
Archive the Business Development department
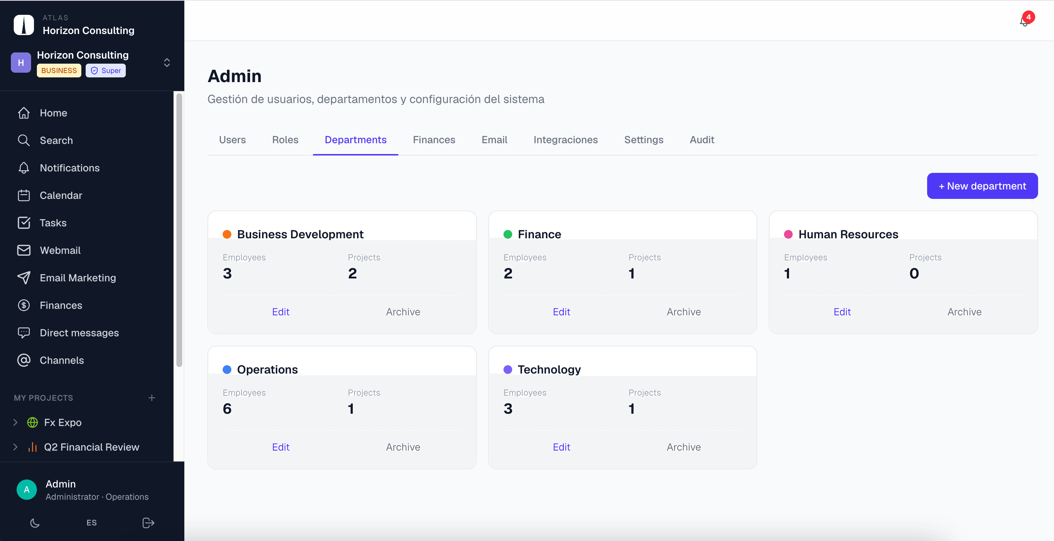(x=403, y=312)
